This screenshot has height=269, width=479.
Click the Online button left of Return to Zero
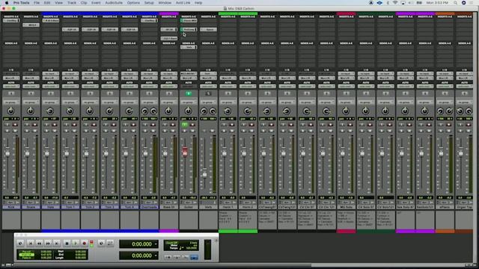(x=20, y=243)
